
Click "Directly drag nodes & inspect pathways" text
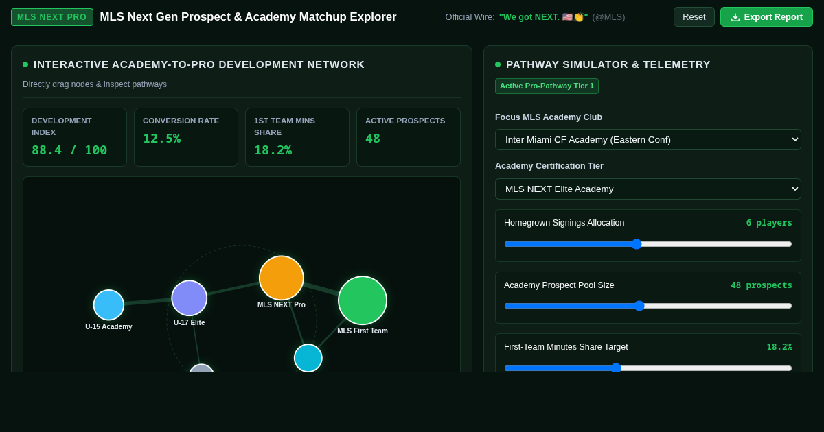pos(95,84)
